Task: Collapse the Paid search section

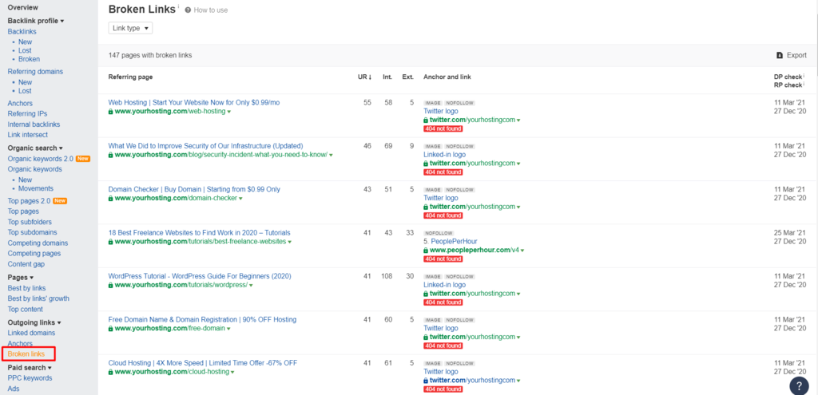Action: click(30, 368)
